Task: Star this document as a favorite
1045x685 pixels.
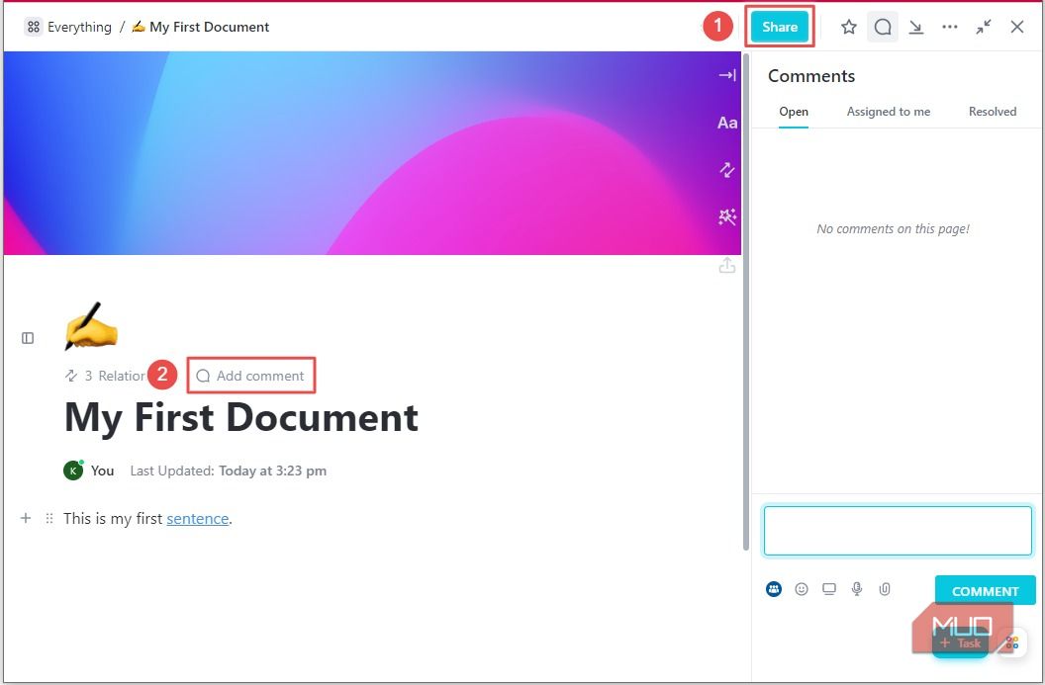Action: (x=848, y=27)
